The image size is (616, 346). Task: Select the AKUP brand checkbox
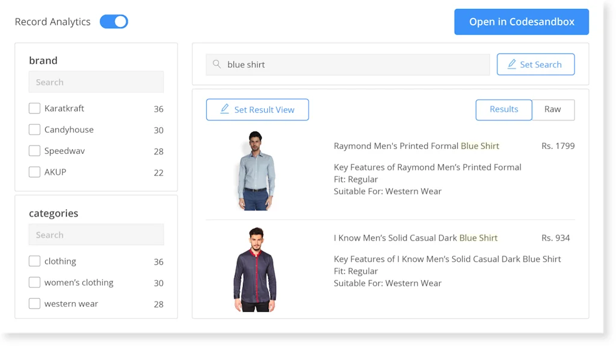34,172
